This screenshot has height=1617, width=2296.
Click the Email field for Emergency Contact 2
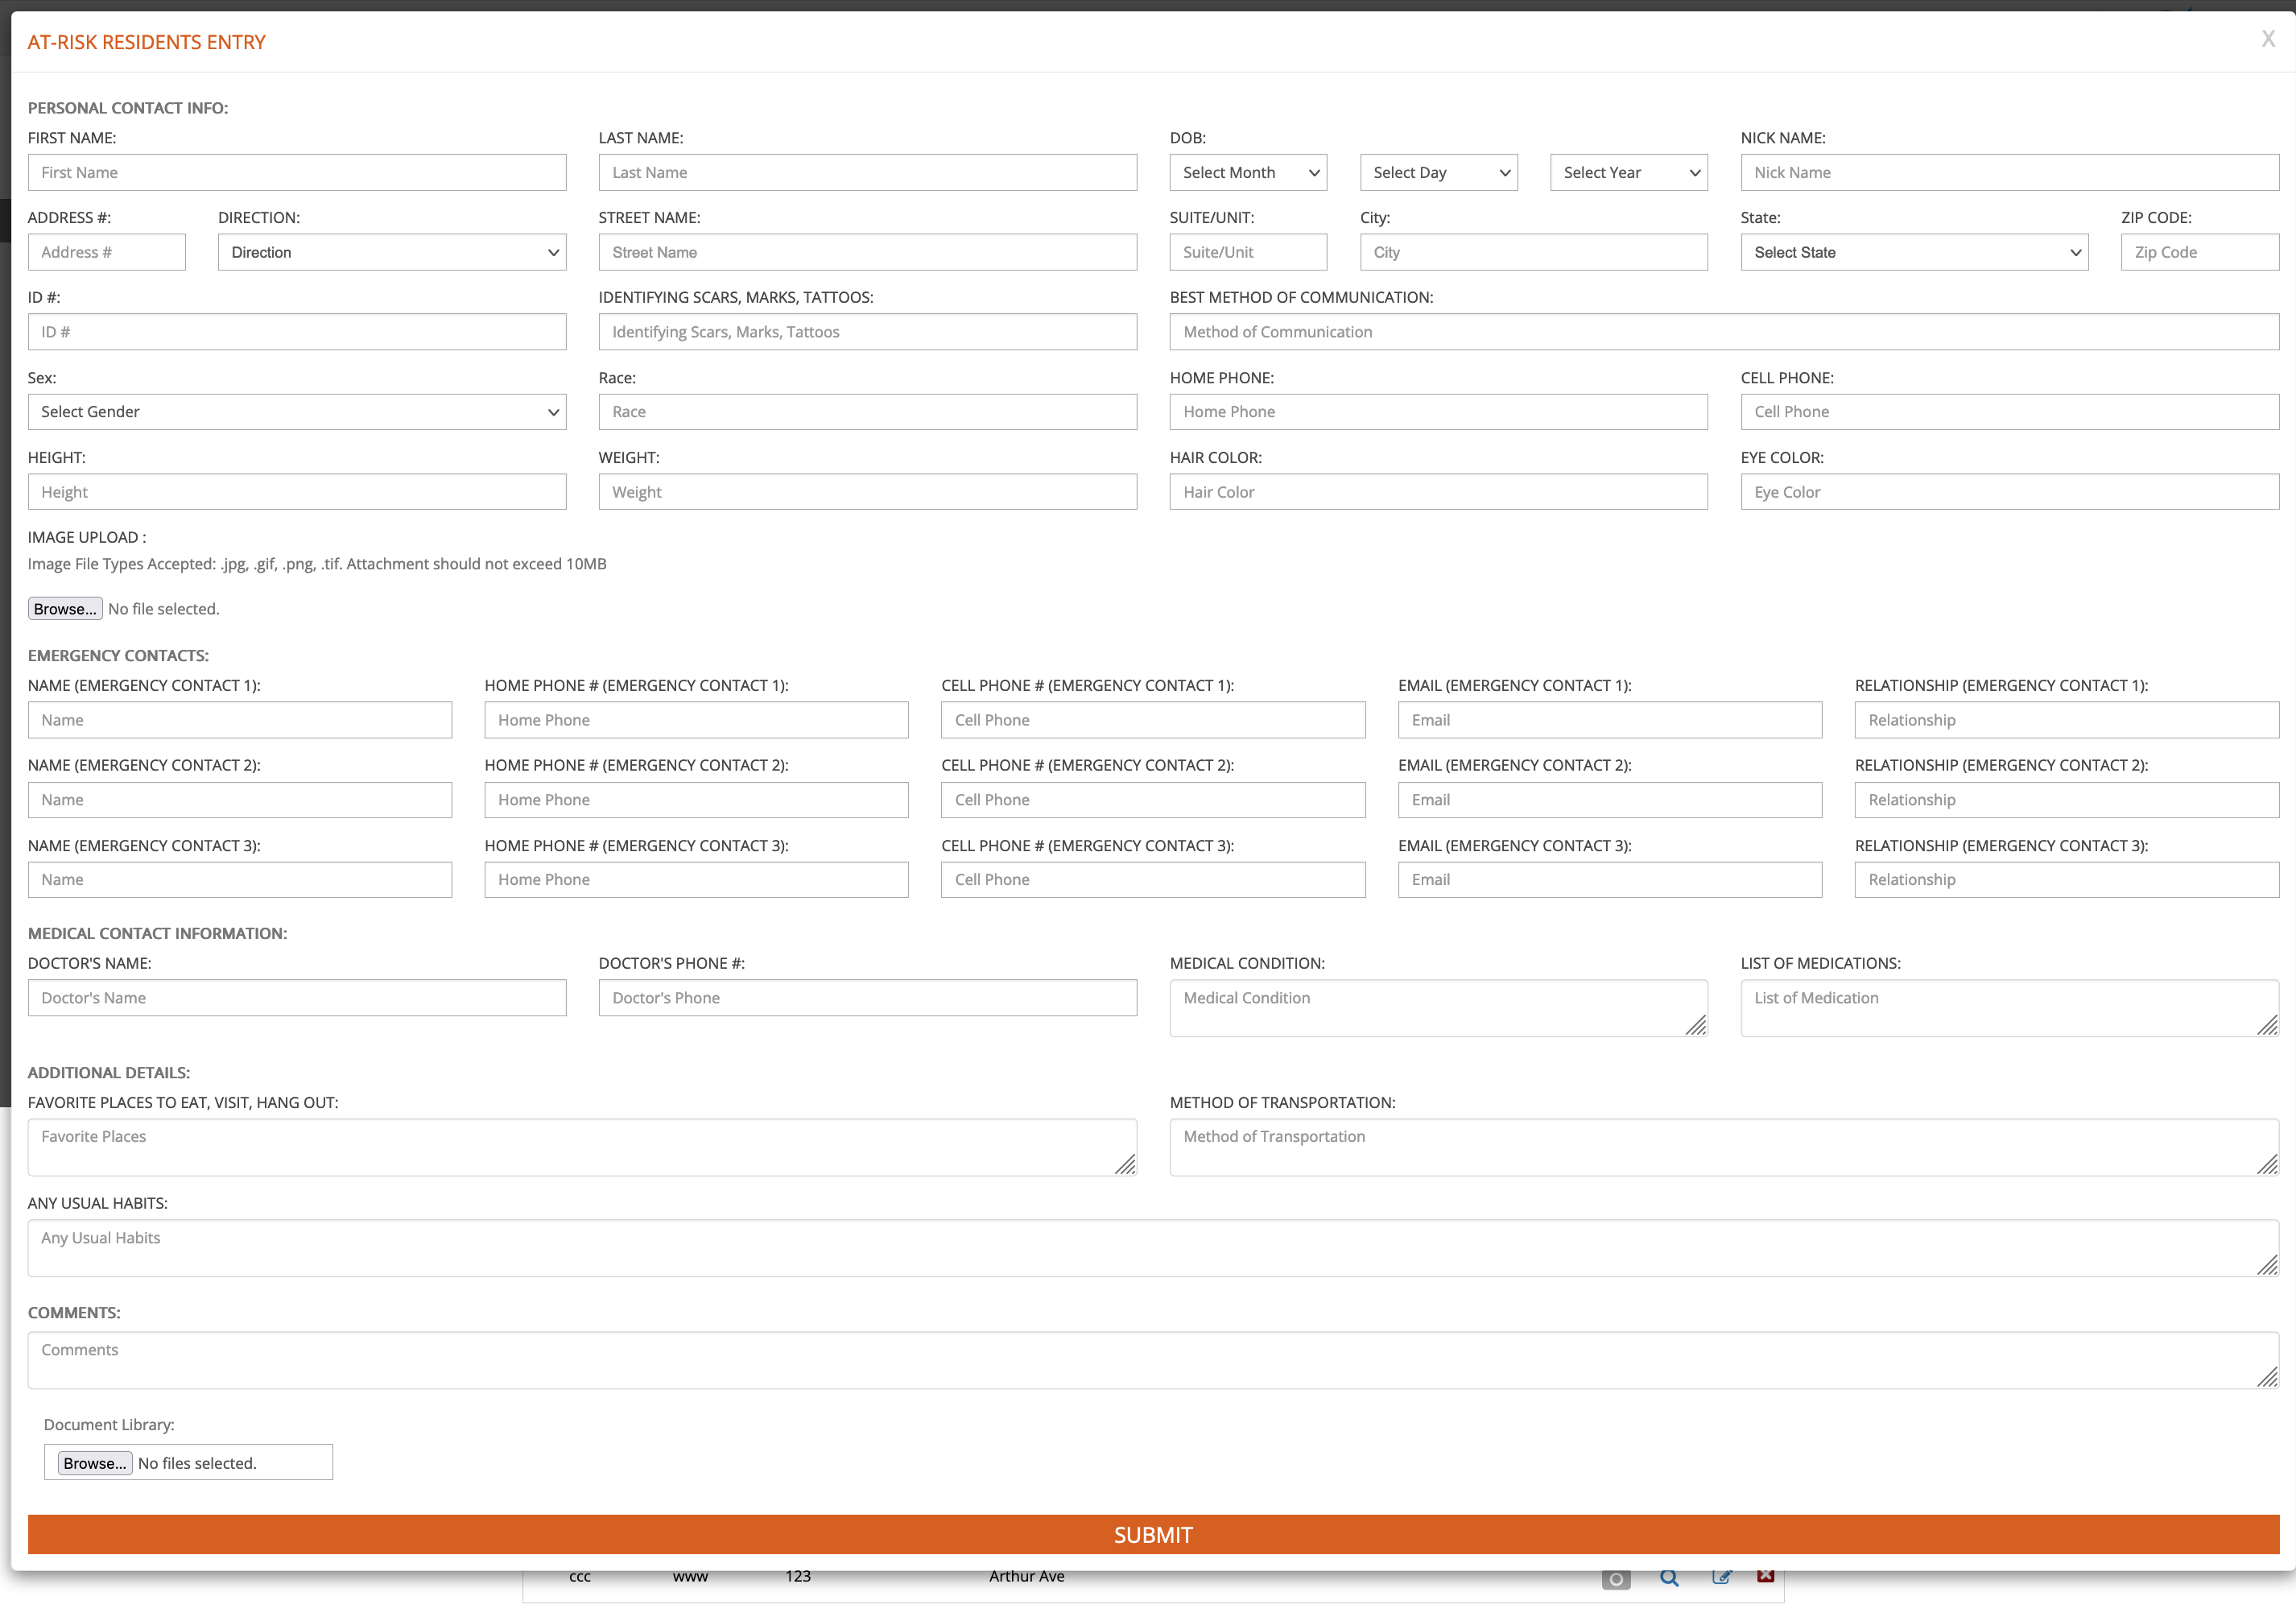[x=1609, y=800]
